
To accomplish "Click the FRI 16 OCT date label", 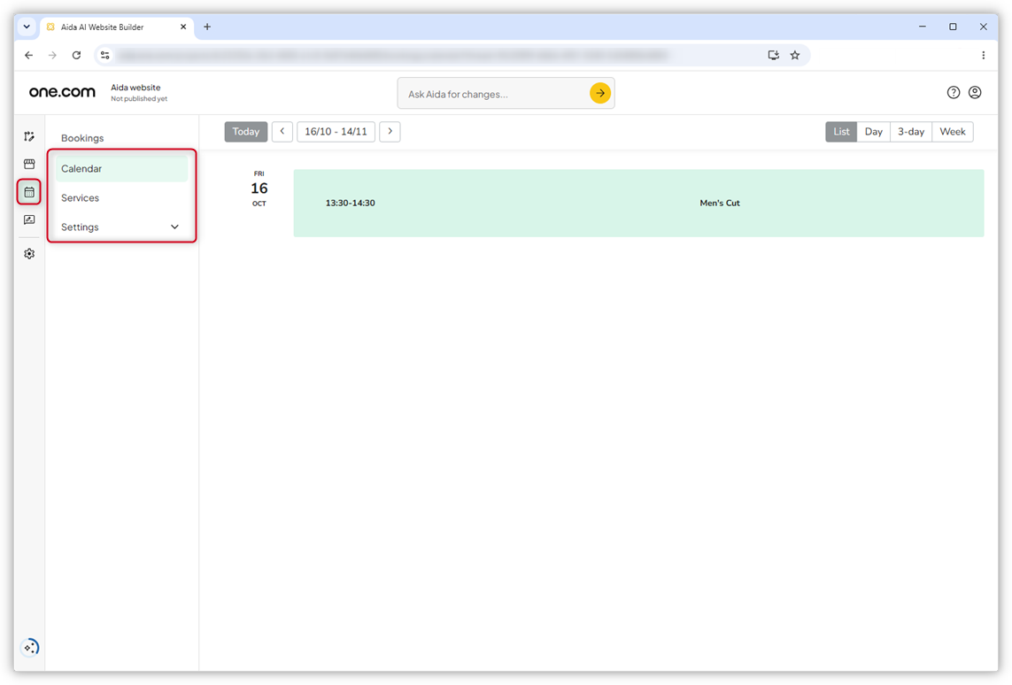I will click(x=259, y=189).
